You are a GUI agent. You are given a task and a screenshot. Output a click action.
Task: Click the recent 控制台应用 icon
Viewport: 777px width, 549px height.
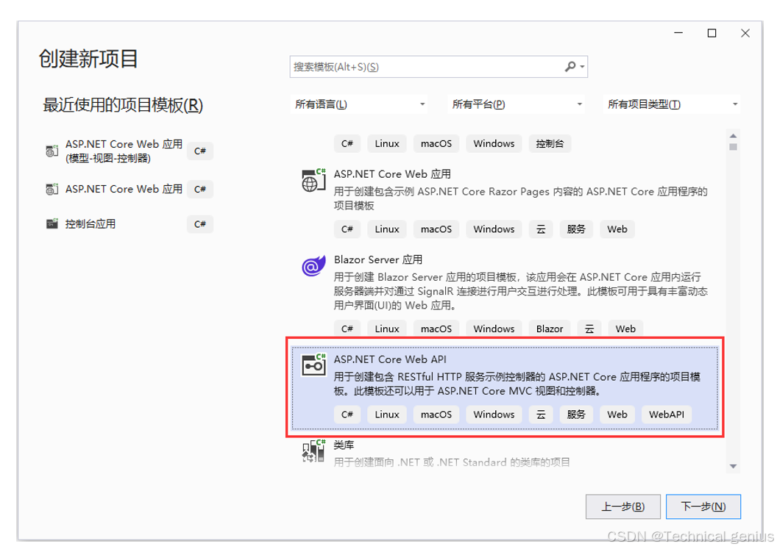point(52,223)
